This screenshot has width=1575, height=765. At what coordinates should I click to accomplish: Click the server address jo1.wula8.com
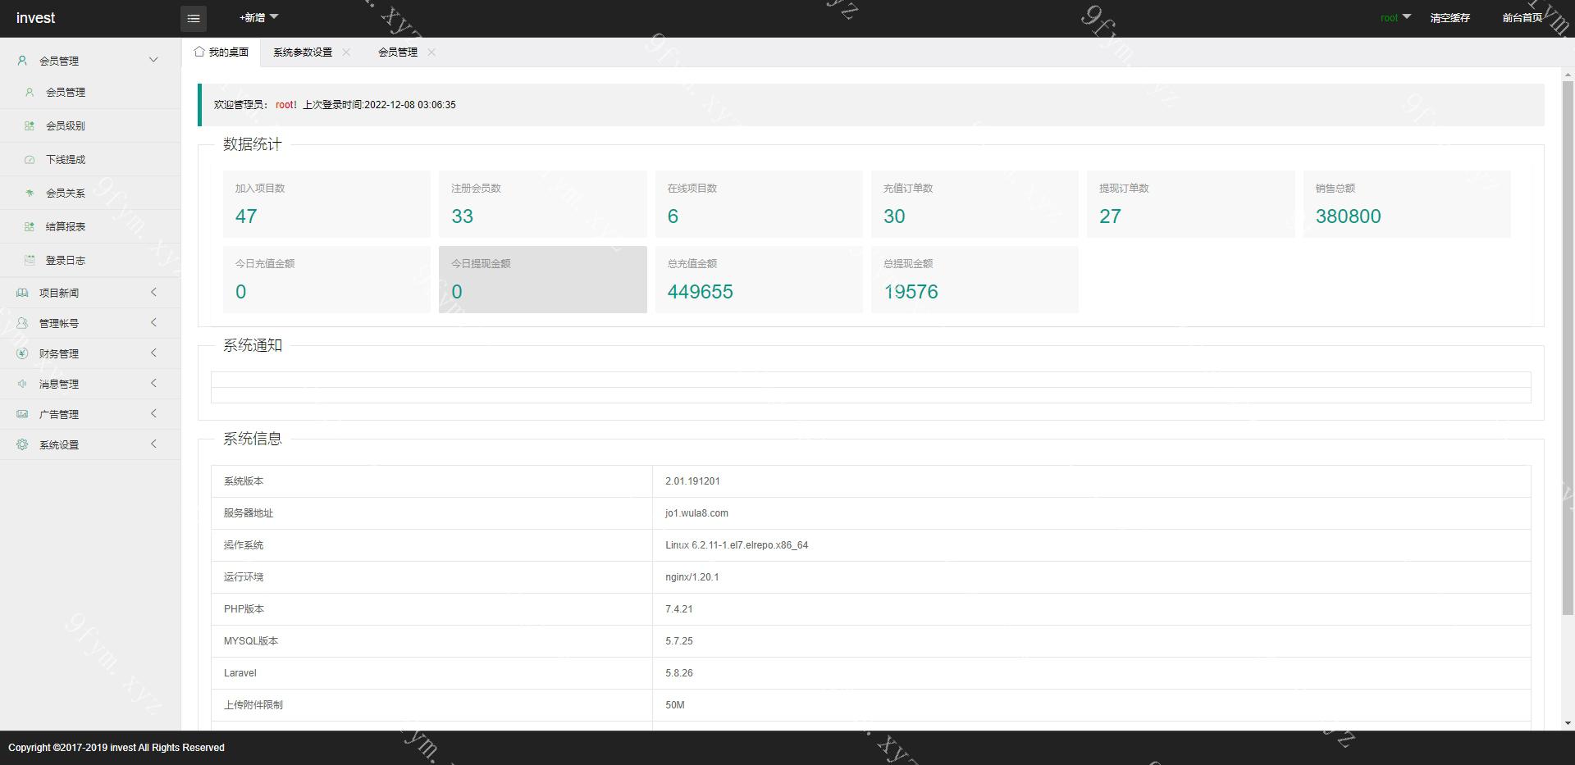696,513
